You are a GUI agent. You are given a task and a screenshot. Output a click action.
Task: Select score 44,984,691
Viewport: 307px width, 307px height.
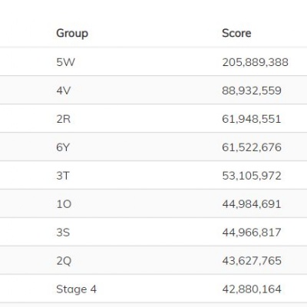[252, 204]
